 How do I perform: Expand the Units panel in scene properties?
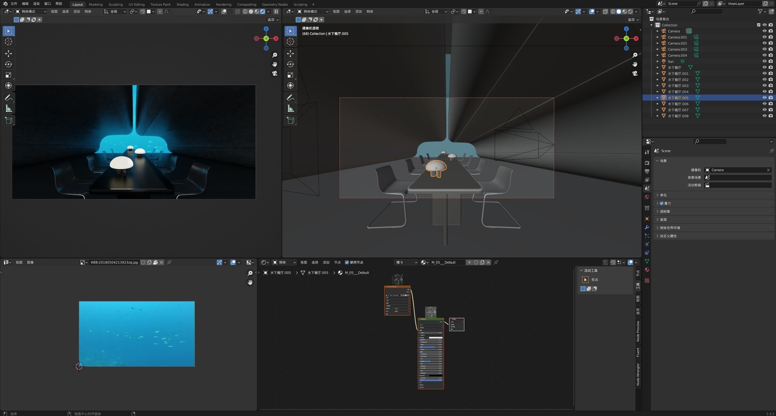(663, 195)
